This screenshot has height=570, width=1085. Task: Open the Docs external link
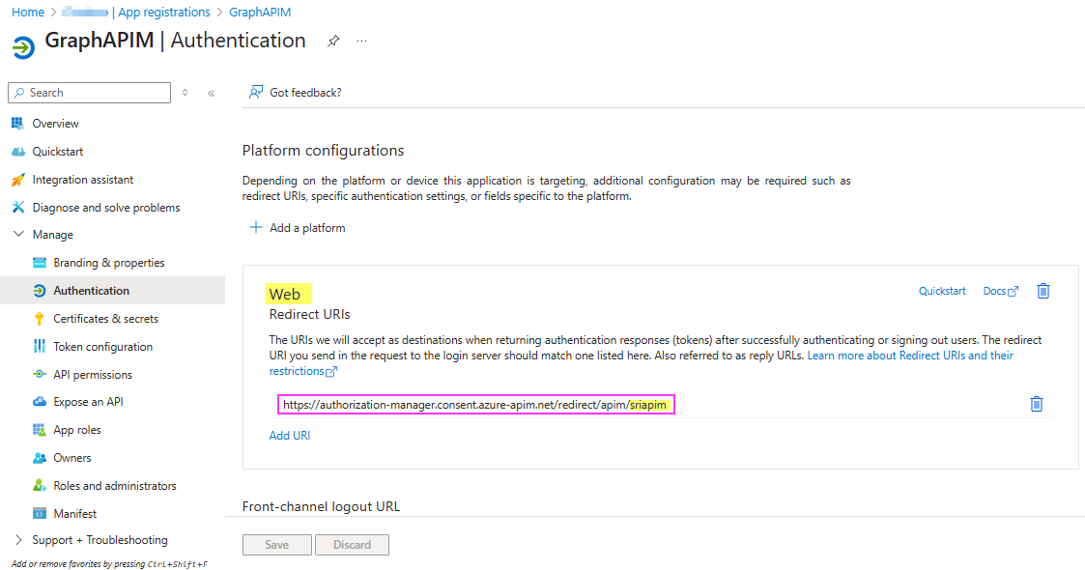point(1001,291)
